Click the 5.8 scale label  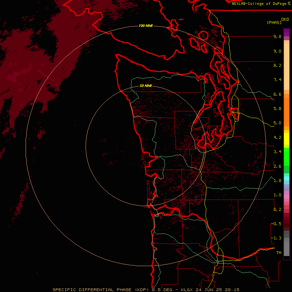277,109
